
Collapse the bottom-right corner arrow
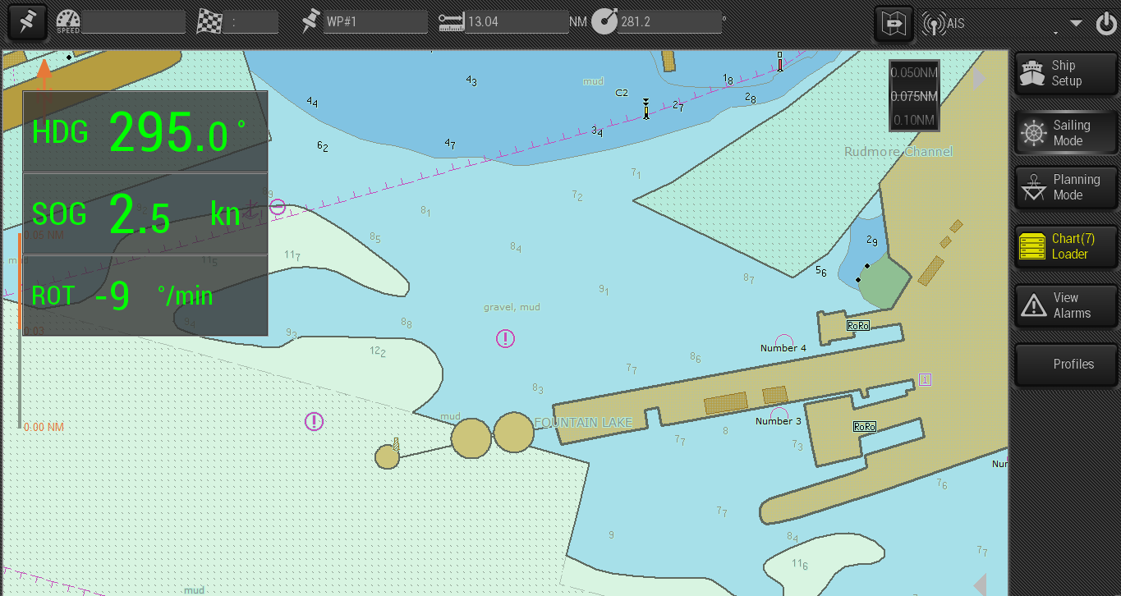[979, 585]
